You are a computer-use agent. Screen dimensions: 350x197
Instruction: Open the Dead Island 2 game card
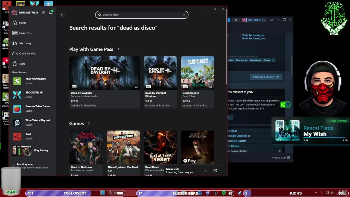(x=197, y=82)
